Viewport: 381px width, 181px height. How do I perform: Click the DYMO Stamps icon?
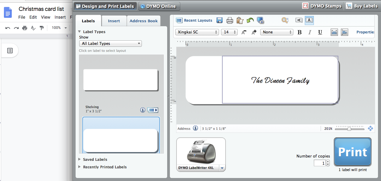(306, 6)
